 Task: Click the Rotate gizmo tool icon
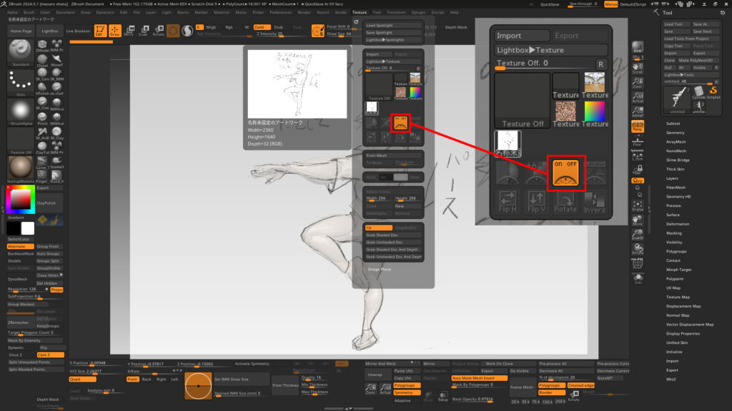click(158, 31)
